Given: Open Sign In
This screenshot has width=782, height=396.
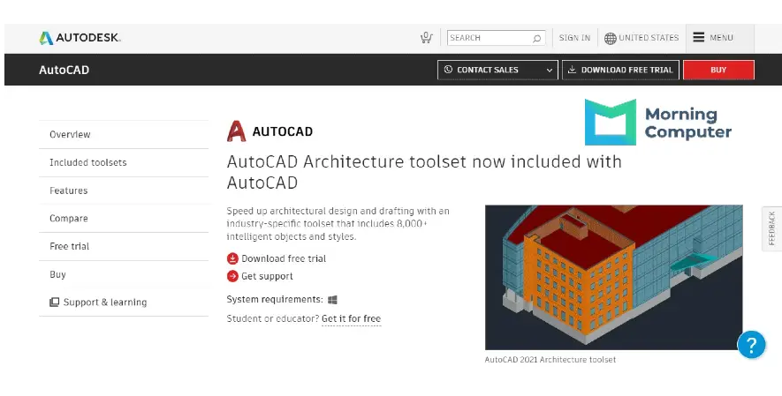Looking at the screenshot, I should (574, 38).
